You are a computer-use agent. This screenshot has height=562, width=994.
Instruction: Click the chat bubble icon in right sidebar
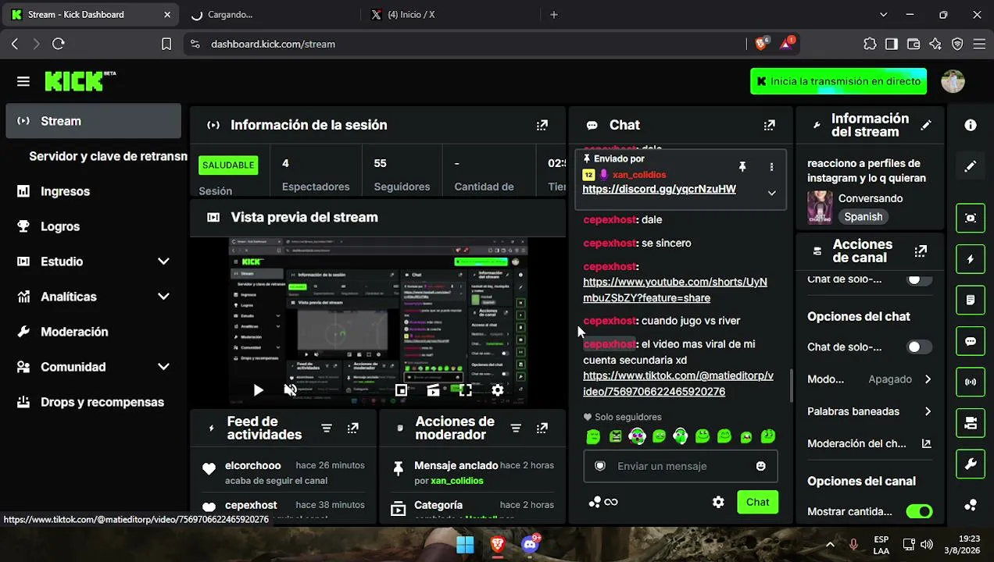coord(971,341)
